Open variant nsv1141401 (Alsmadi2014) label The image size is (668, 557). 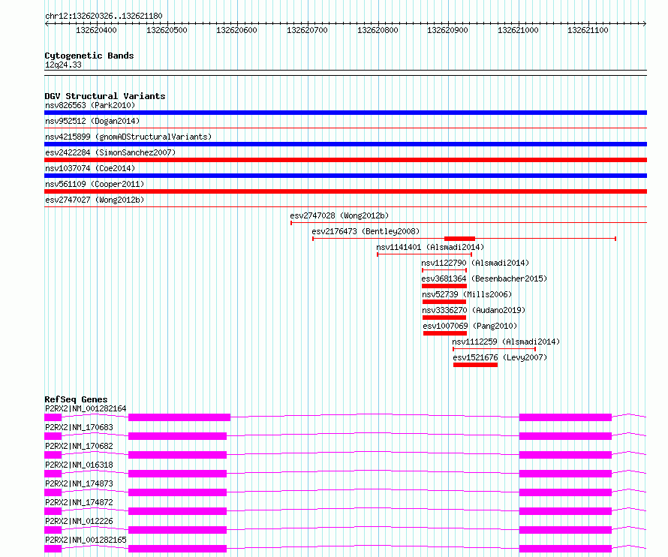430,247
